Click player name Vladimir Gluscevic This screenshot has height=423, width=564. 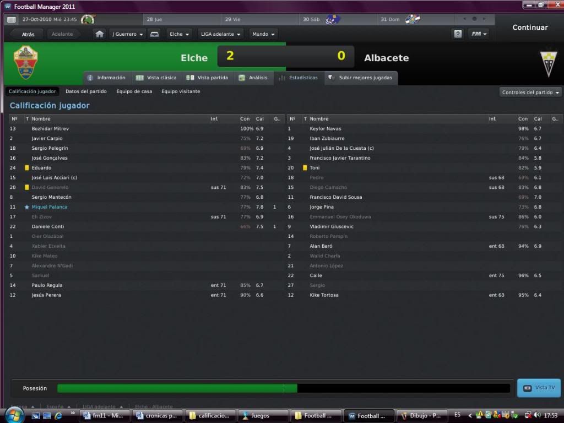click(331, 226)
